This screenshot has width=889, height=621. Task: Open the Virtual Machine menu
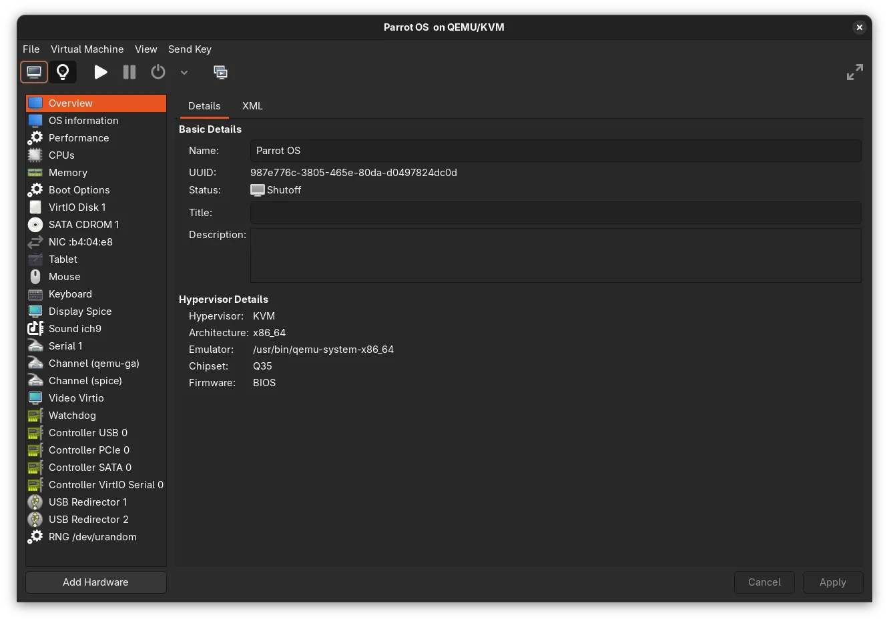pyautogui.click(x=87, y=49)
